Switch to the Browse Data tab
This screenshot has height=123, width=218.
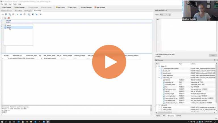[x=18, y=11]
